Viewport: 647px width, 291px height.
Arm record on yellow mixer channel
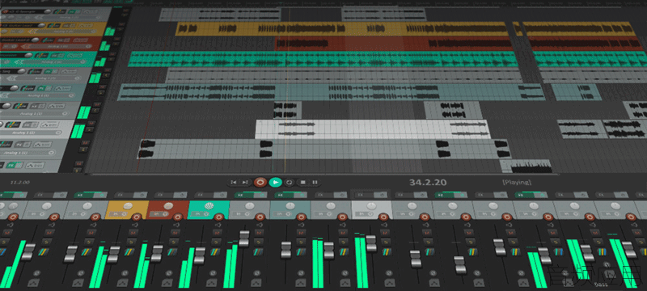coord(136,217)
